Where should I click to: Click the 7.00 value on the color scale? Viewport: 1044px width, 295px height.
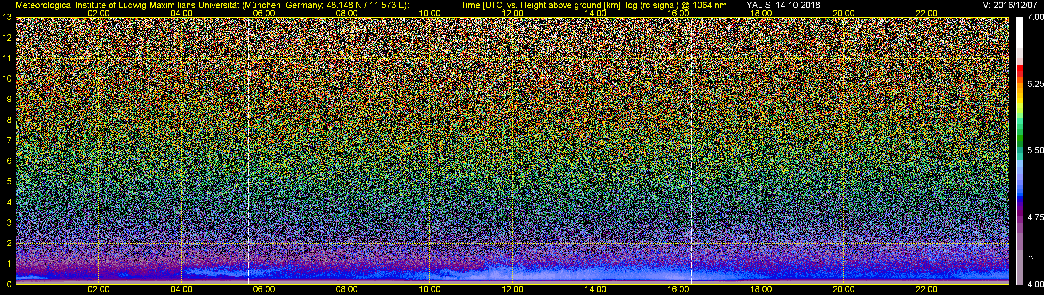(x=1035, y=17)
